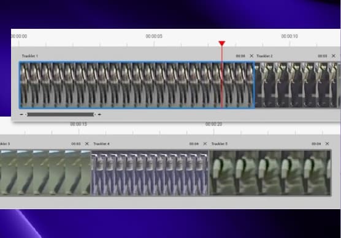
Task: Click the right handle of zoom scrollbar
Action: 95,115
